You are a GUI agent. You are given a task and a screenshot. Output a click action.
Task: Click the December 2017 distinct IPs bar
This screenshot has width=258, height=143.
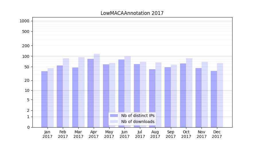(x=214, y=99)
